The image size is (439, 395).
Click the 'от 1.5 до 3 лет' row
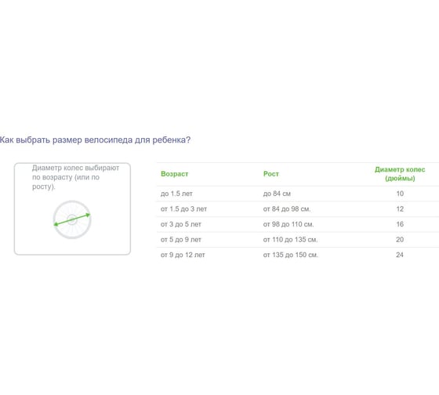pyautogui.click(x=298, y=208)
